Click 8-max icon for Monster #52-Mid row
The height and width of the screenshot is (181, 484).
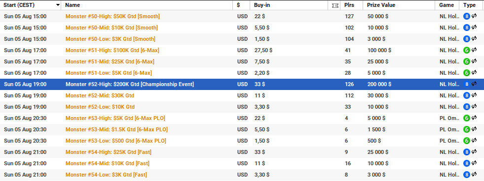(466, 95)
